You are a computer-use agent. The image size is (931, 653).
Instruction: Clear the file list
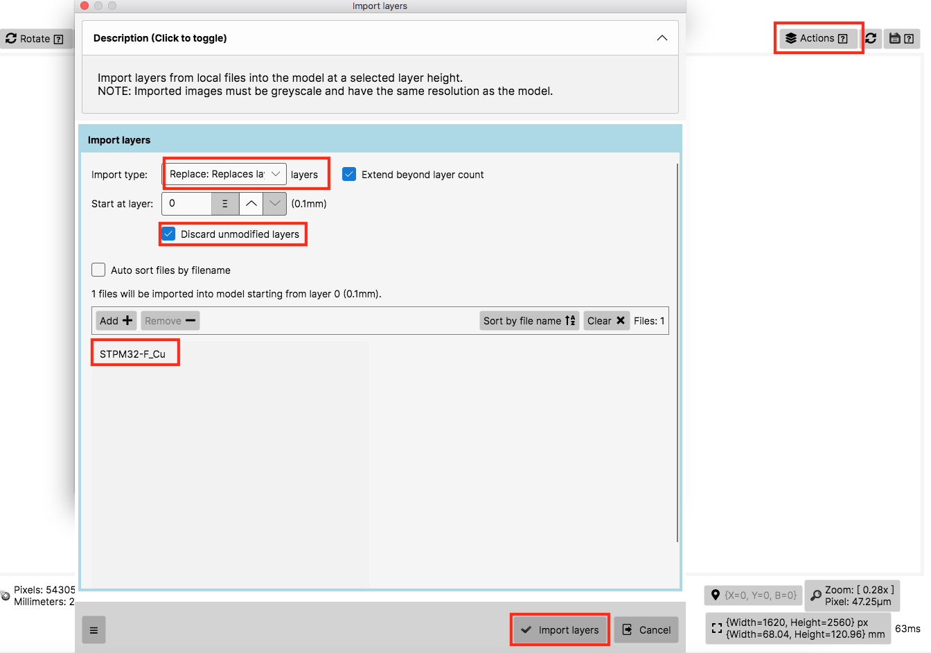point(606,320)
